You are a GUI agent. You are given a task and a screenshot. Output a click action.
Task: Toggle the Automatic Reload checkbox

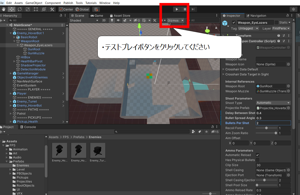point(257,155)
